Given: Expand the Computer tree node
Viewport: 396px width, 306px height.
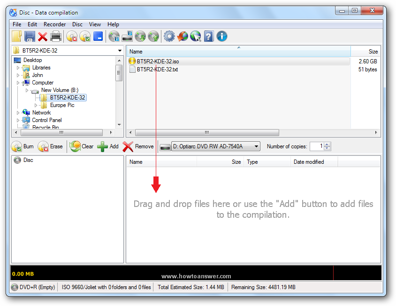Looking at the screenshot, I should [18, 83].
